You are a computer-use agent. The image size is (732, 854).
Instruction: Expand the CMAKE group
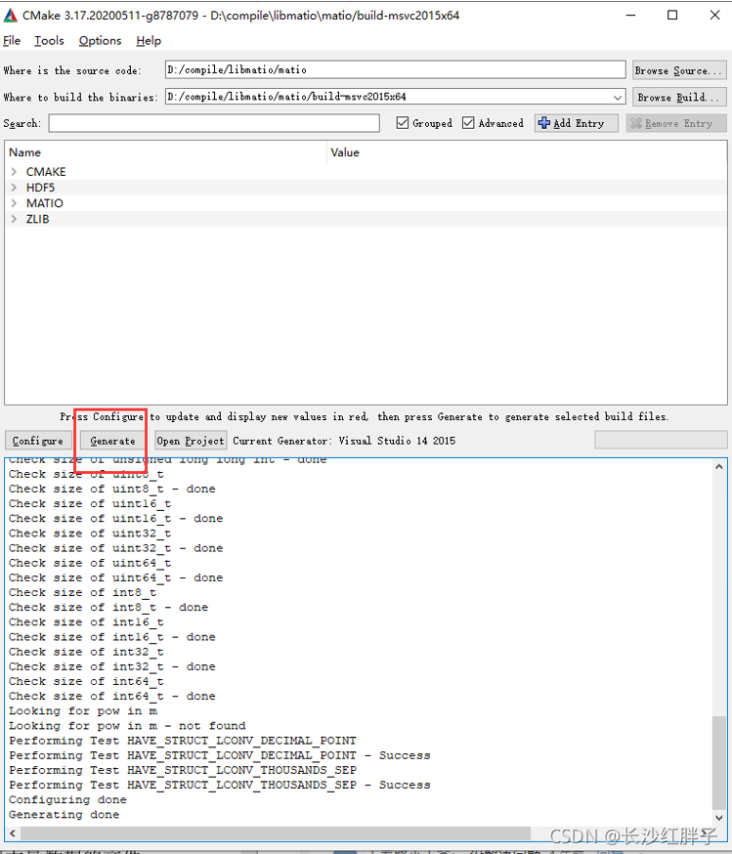click(14, 172)
